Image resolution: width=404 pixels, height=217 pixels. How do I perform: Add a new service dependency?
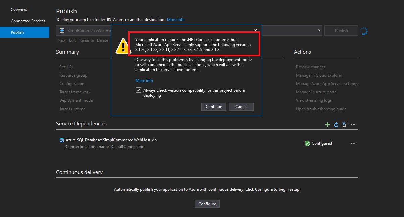[327, 124]
